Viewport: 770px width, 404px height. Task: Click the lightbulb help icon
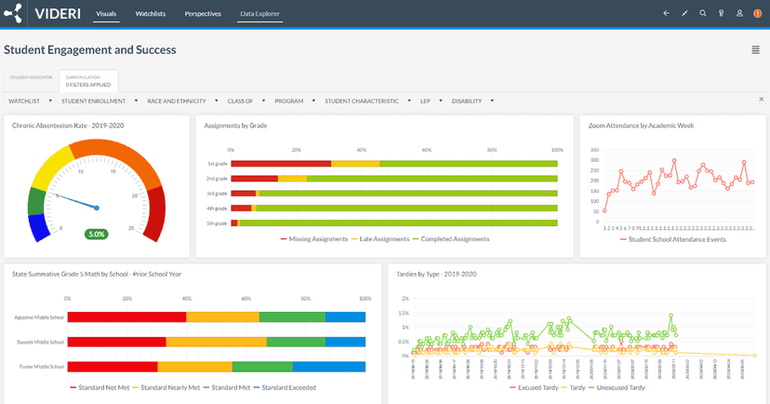(721, 14)
